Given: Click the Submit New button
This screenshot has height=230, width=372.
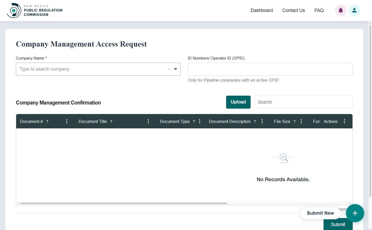Looking at the screenshot, I should [320, 213].
